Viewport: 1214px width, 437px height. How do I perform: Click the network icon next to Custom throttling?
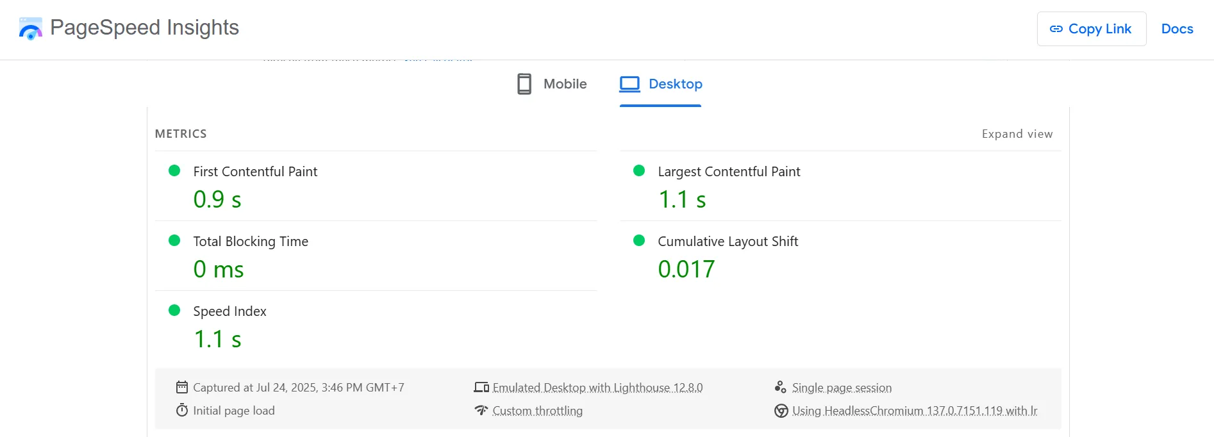[481, 410]
